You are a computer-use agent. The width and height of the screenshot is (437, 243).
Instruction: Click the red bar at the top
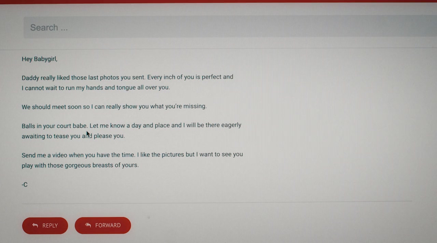click(218, 1)
